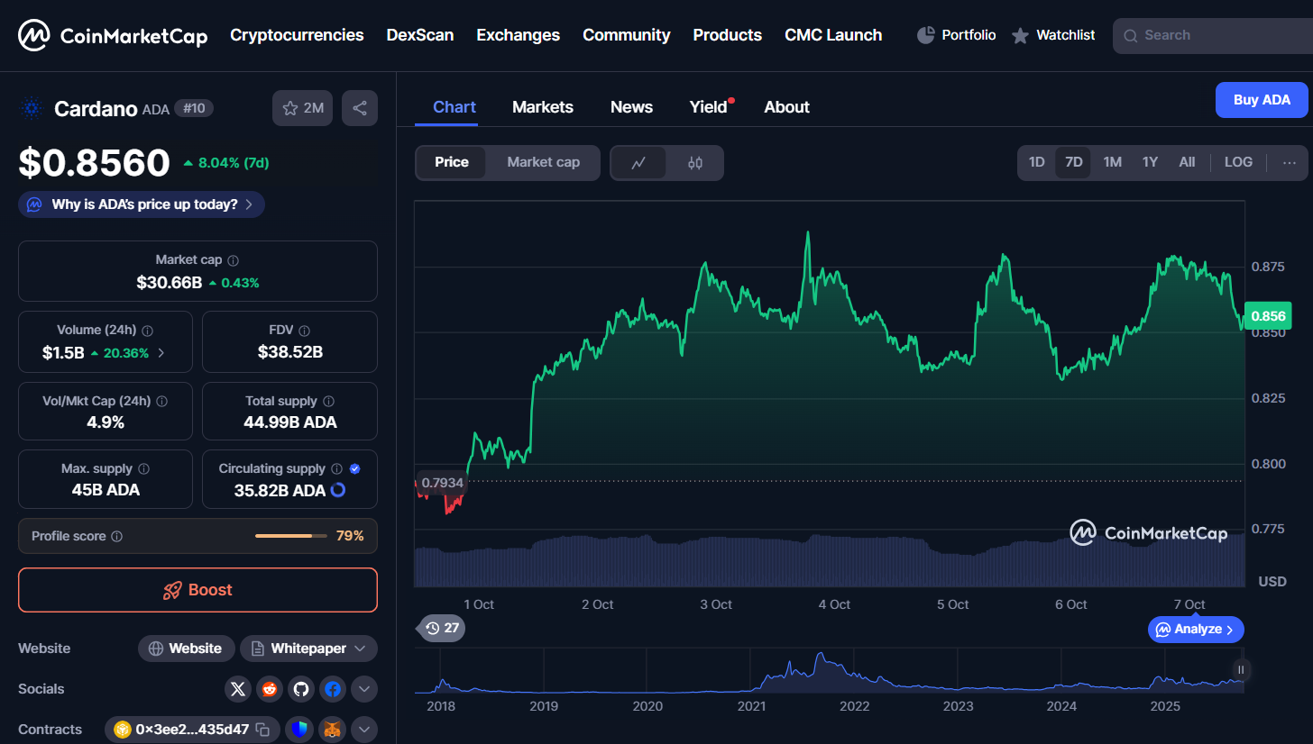This screenshot has width=1313, height=744.
Task: Copy the contract address with copy icon
Action: 262,730
